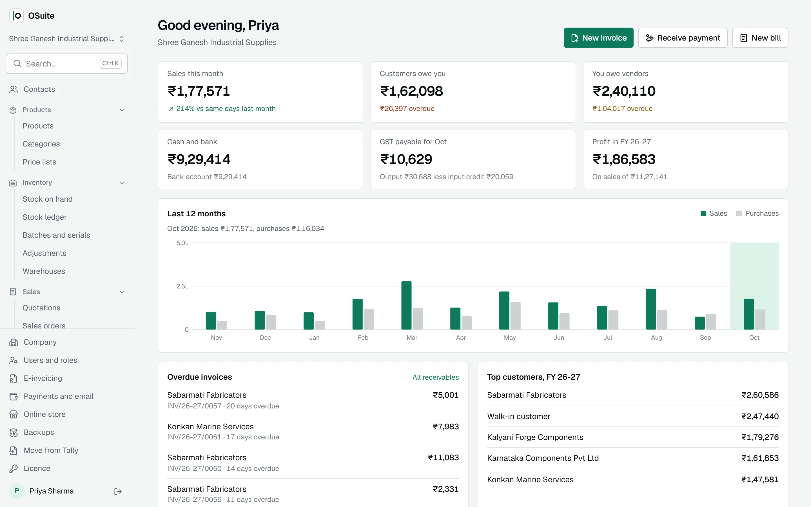Toggle the Sales series in chart legend
Viewport: 811px width, 507px height.
coord(714,214)
